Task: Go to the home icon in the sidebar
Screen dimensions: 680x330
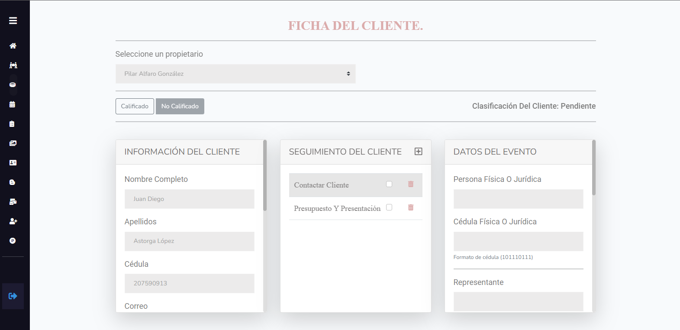Action: tap(13, 46)
